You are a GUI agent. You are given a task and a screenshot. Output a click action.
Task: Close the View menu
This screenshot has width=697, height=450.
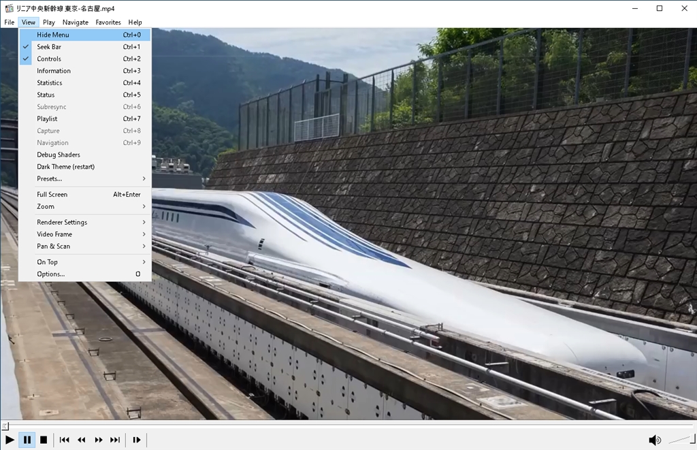29,22
